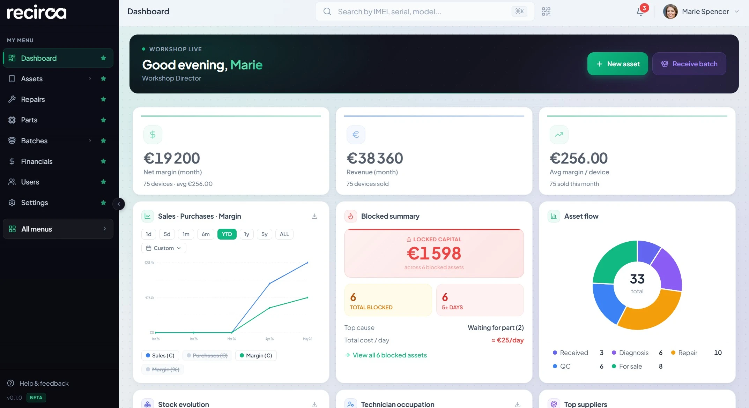749x408 pixels.
Task: Open Help & feedback
Action: 38,383
